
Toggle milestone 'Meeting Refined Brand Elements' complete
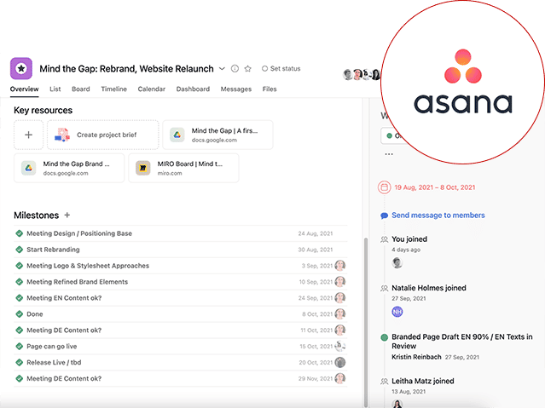tap(19, 282)
